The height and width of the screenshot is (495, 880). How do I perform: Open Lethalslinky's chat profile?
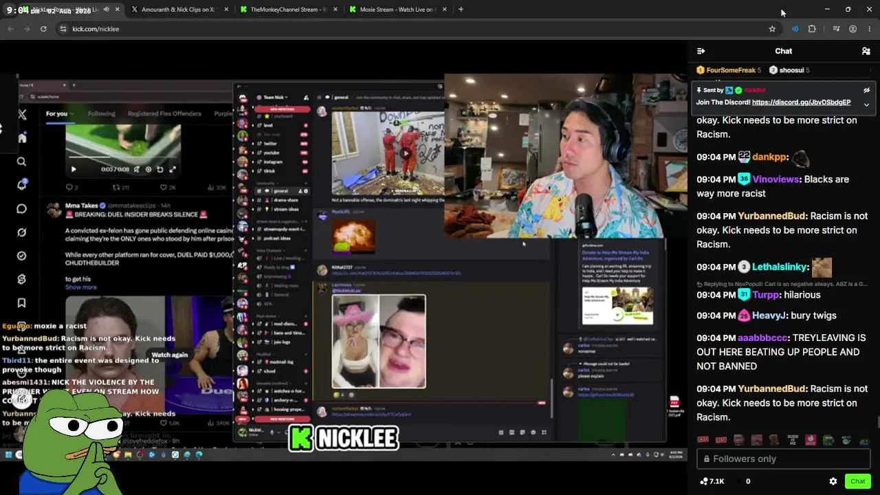[x=779, y=267]
